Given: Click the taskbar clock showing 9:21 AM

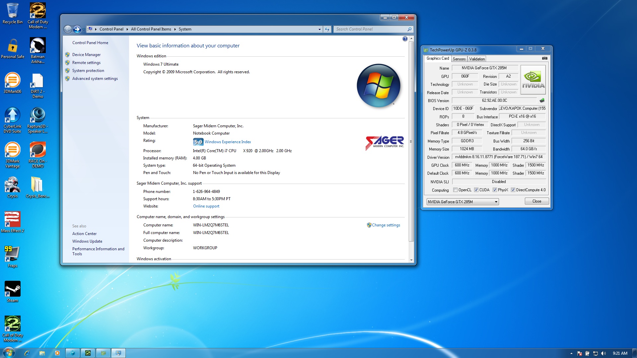Looking at the screenshot, I should point(620,353).
